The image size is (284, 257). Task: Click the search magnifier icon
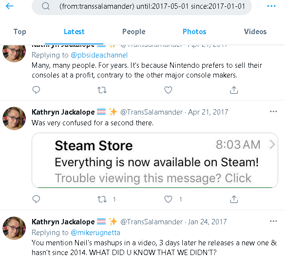coord(46,6)
